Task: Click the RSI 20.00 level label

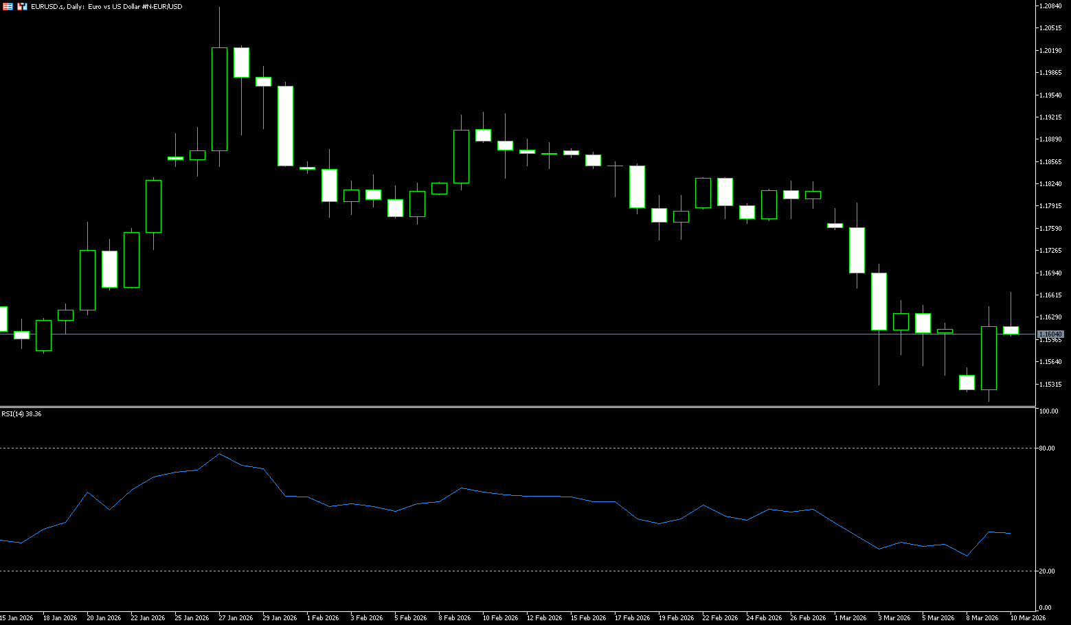Action: 1048,571
